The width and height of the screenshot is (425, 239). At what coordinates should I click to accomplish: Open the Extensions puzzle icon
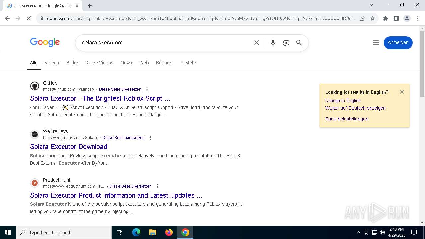coord(385,18)
